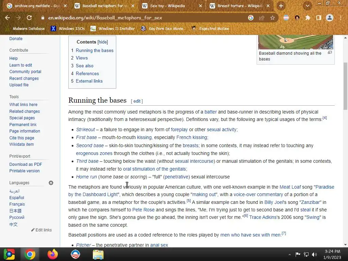
Task: Open Chrome three-dot menu
Action: click(x=341, y=18)
